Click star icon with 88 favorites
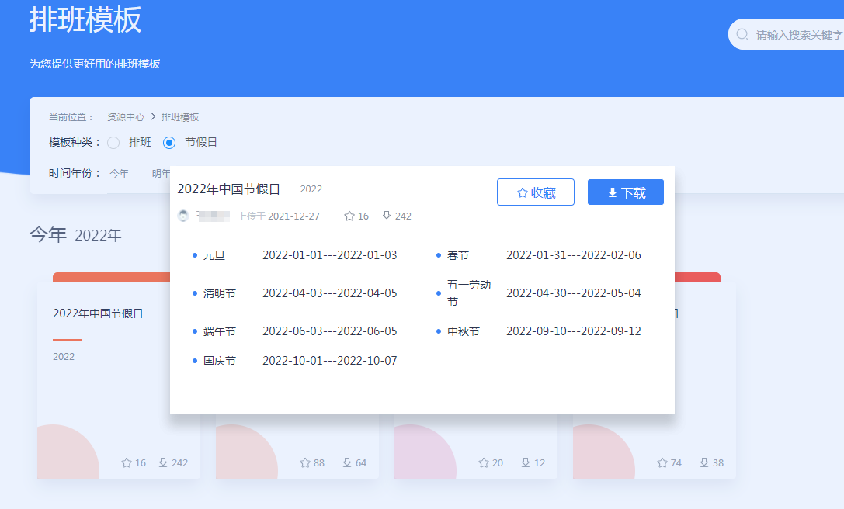The width and height of the screenshot is (844, 509). click(305, 462)
